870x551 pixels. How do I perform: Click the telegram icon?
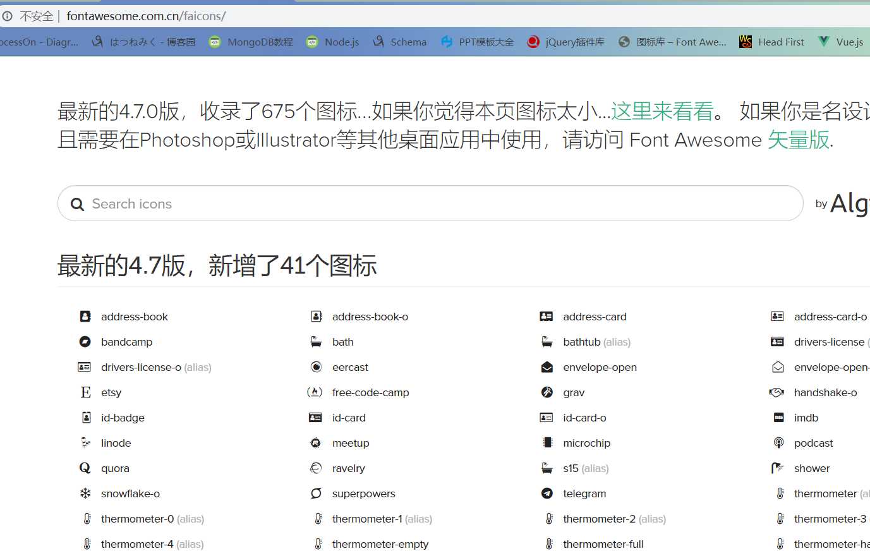[547, 493]
